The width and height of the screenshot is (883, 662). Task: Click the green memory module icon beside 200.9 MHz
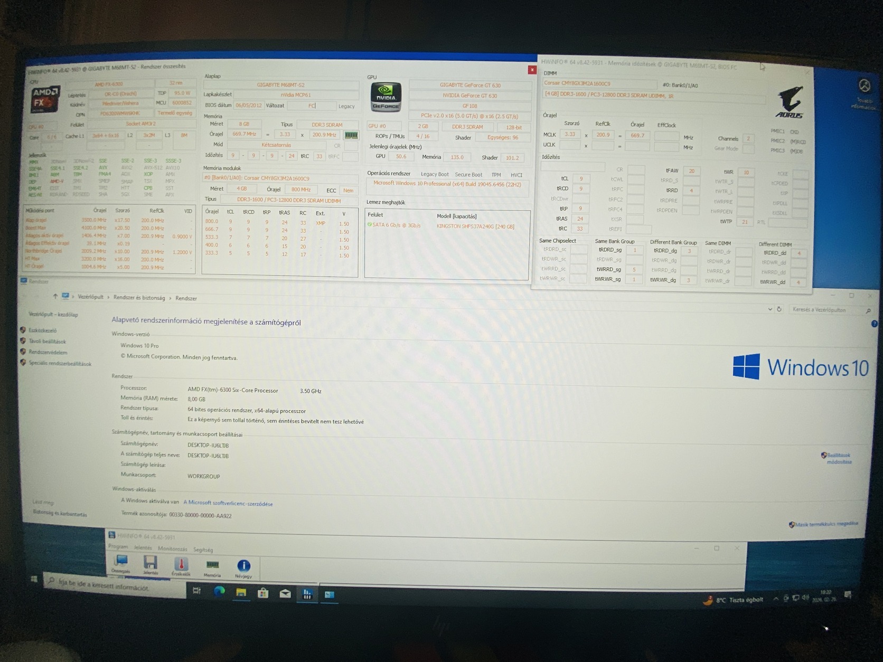[351, 135]
